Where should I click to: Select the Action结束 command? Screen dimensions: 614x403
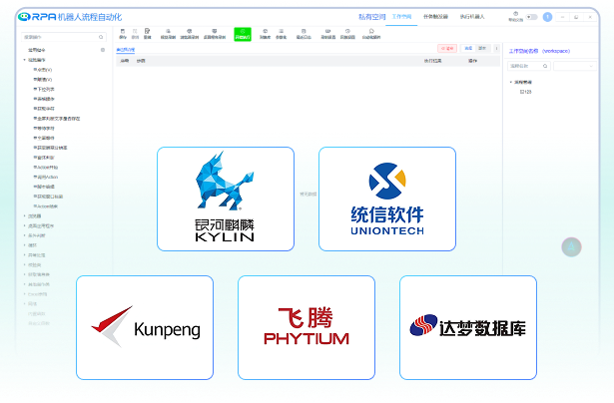[x=45, y=206]
